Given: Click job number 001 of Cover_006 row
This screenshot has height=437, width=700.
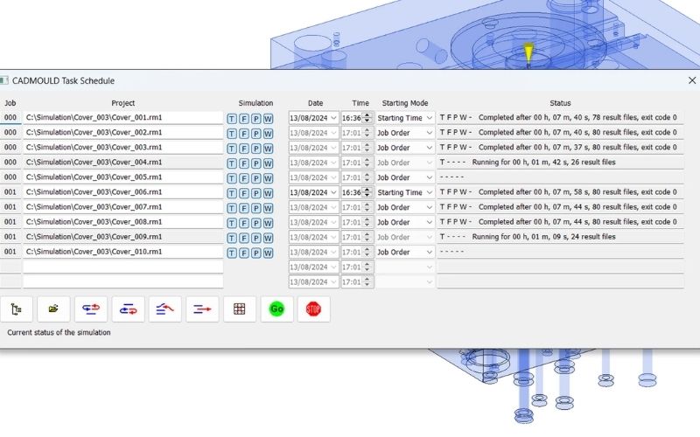Looking at the screenshot, I should click(10, 192).
